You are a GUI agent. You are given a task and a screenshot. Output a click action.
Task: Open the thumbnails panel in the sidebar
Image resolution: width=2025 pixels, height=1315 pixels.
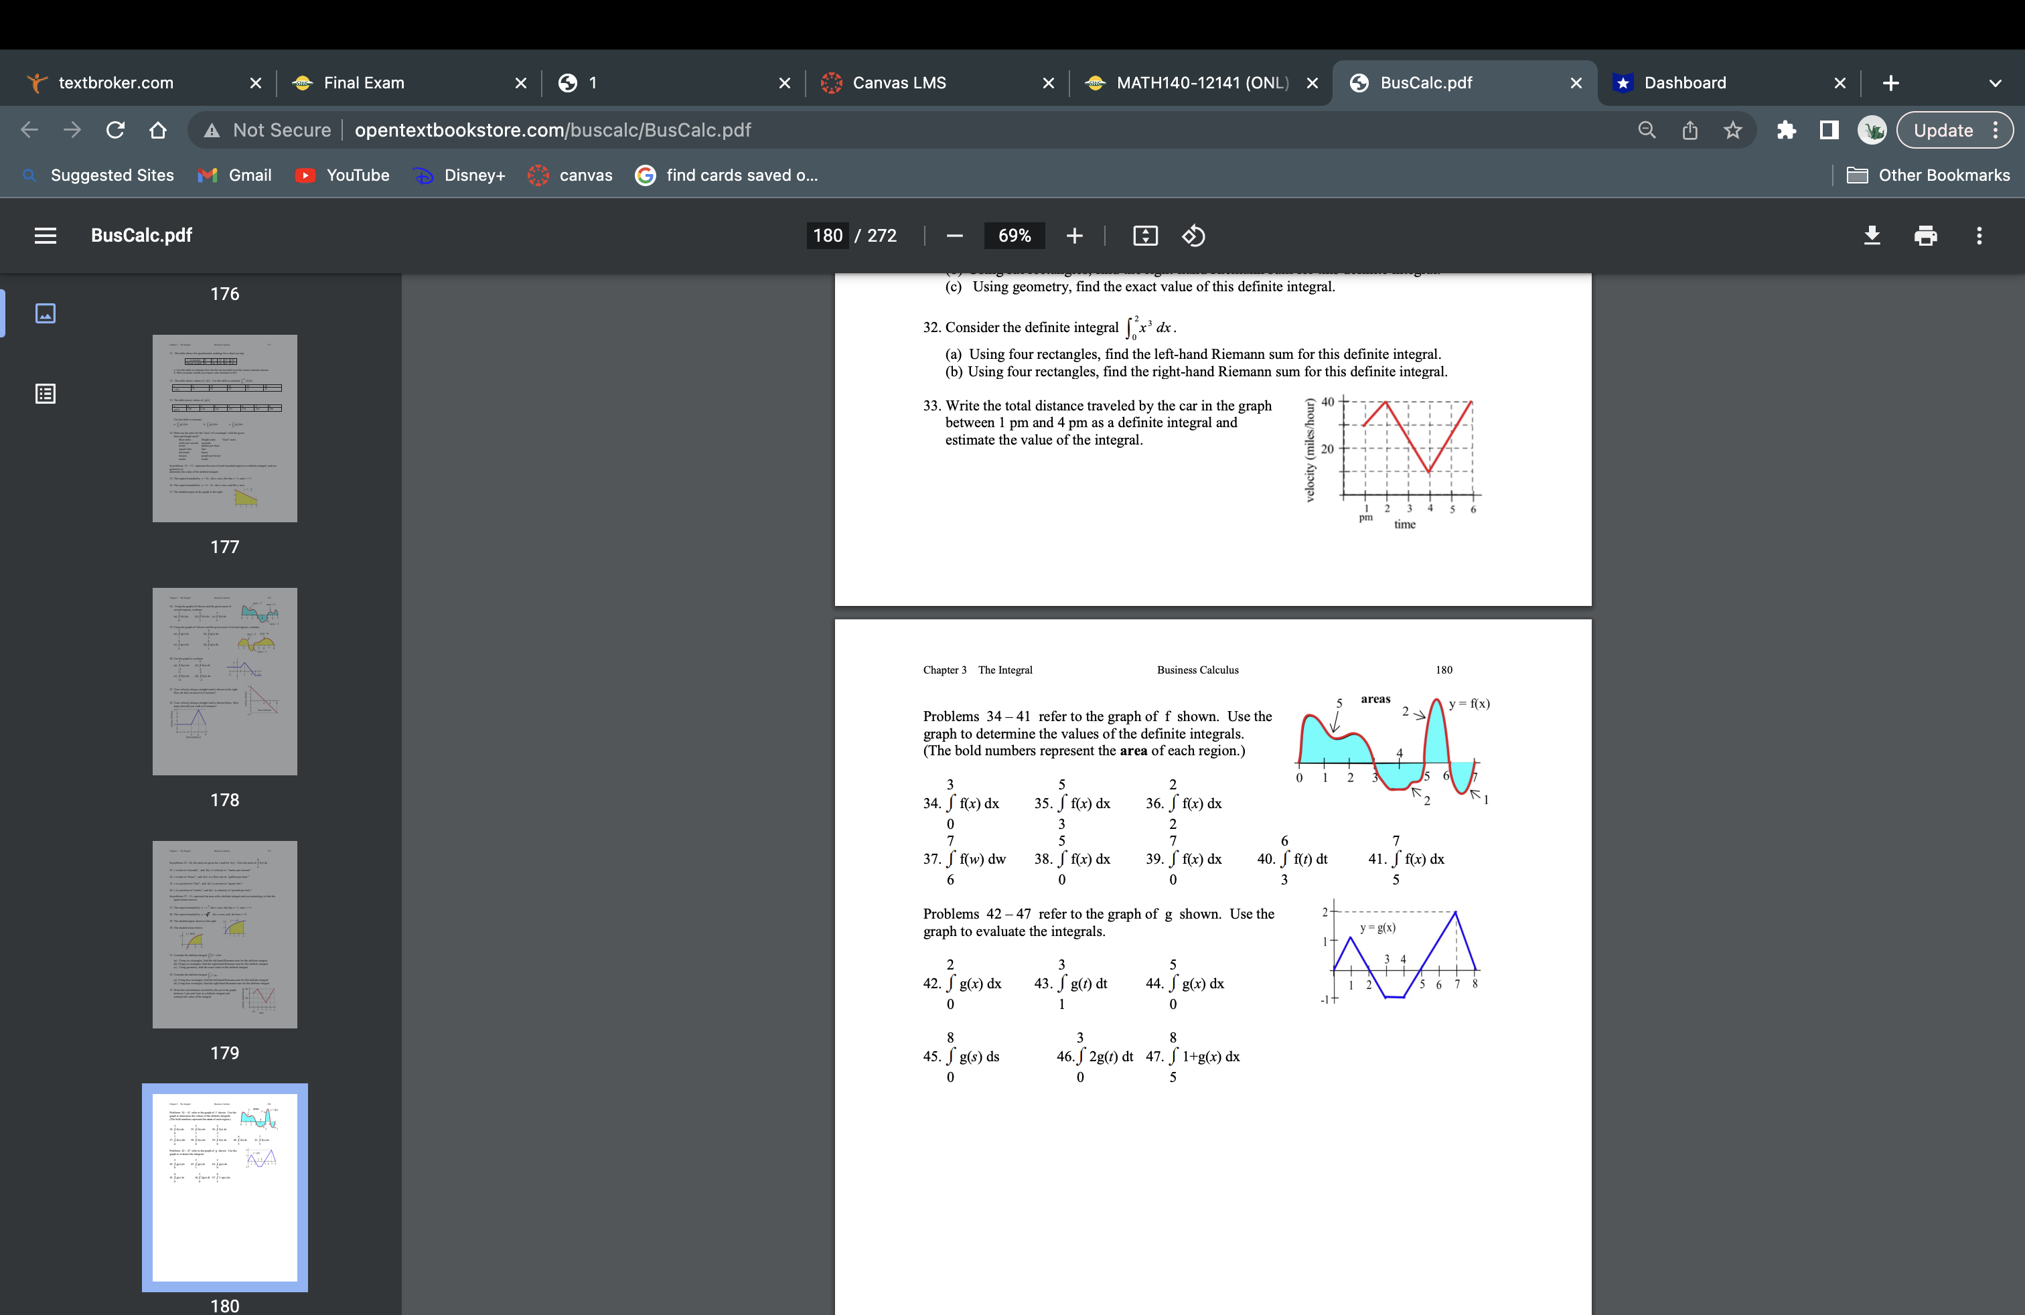44,313
